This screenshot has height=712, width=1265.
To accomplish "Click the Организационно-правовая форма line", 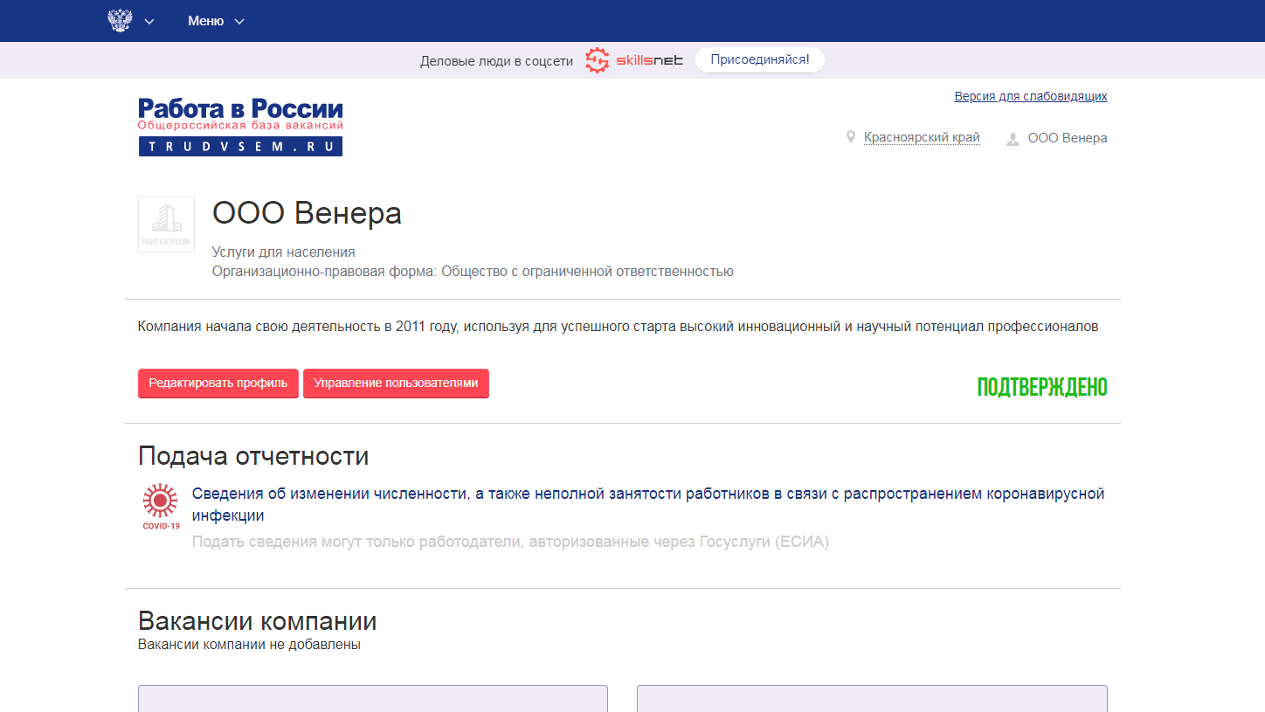I will pyautogui.click(x=473, y=271).
